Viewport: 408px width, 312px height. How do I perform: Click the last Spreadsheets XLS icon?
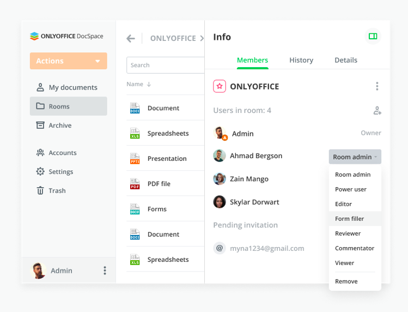click(x=135, y=260)
